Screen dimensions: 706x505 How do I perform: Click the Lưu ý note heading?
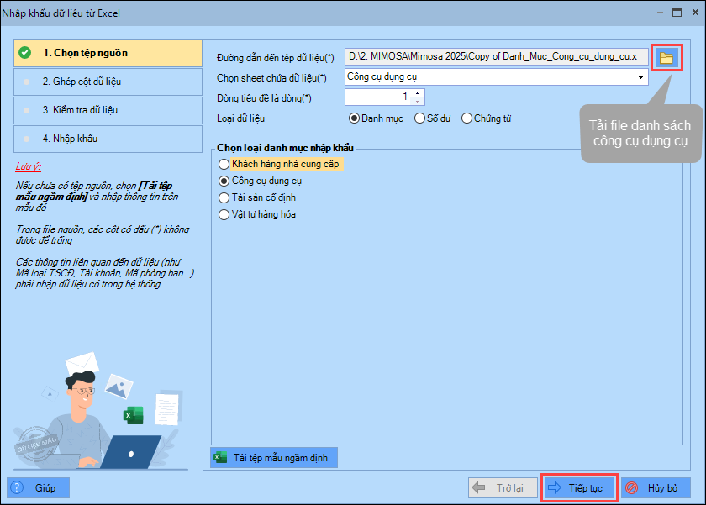[29, 166]
